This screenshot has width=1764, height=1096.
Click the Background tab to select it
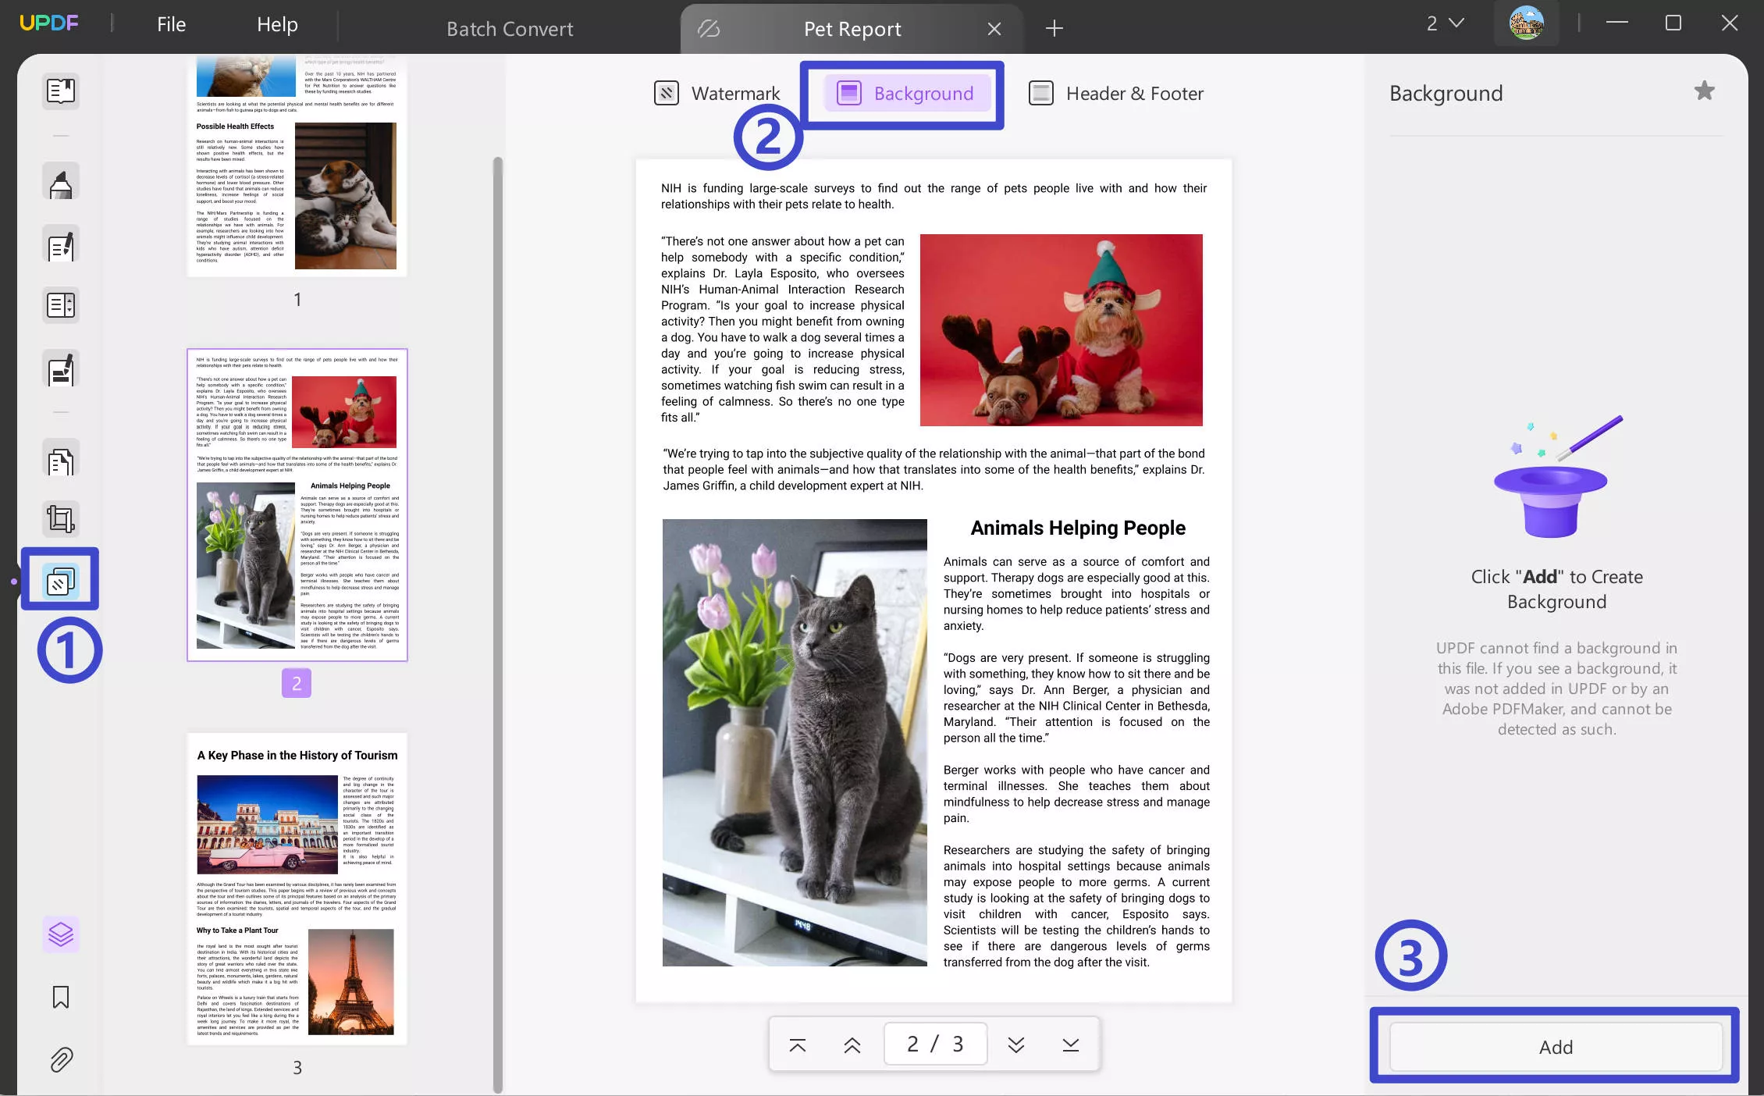click(905, 92)
